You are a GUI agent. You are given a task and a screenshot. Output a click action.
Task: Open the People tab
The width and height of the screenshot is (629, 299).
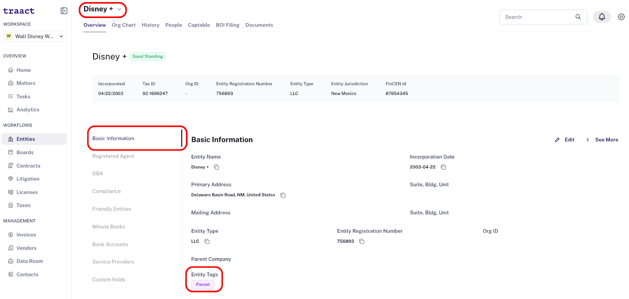tap(174, 25)
